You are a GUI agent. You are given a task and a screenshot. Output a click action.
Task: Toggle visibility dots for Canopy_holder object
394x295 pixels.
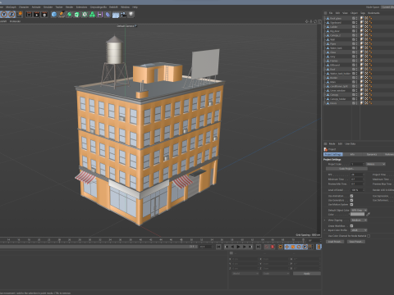[356, 99]
